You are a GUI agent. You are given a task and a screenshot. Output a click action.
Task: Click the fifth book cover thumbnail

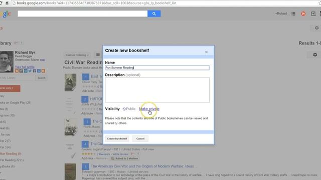[x=70, y=171]
